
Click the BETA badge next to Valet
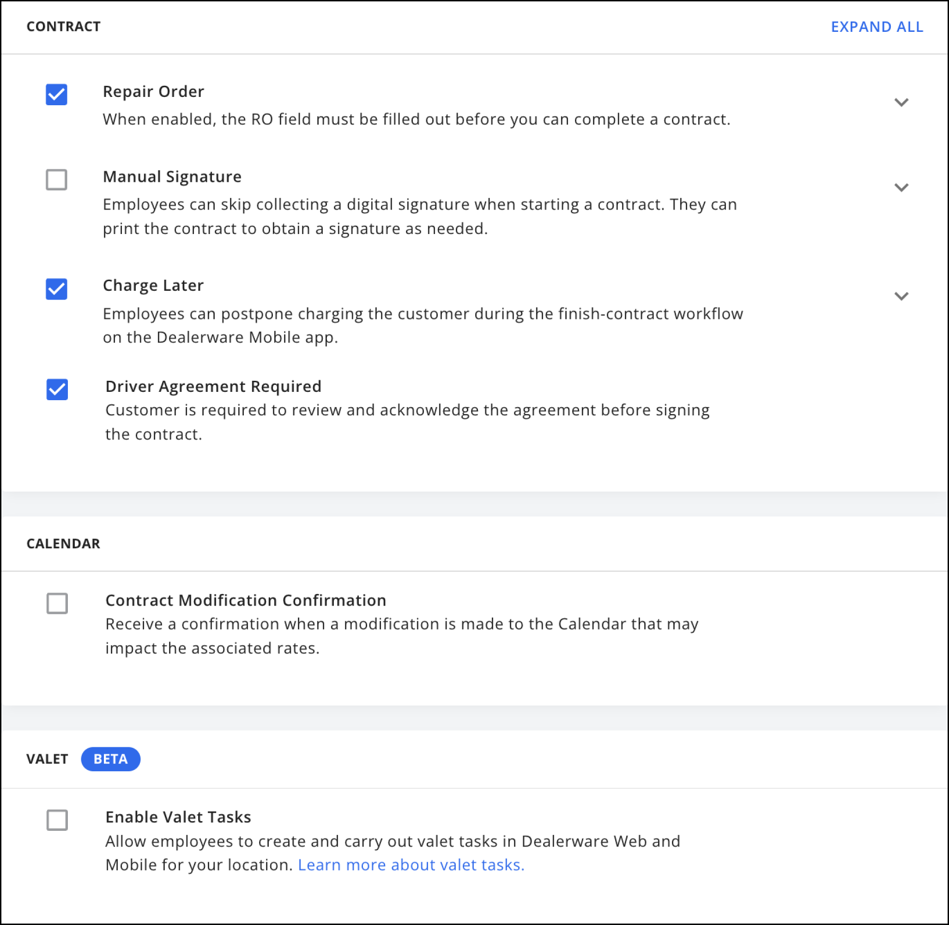point(111,759)
